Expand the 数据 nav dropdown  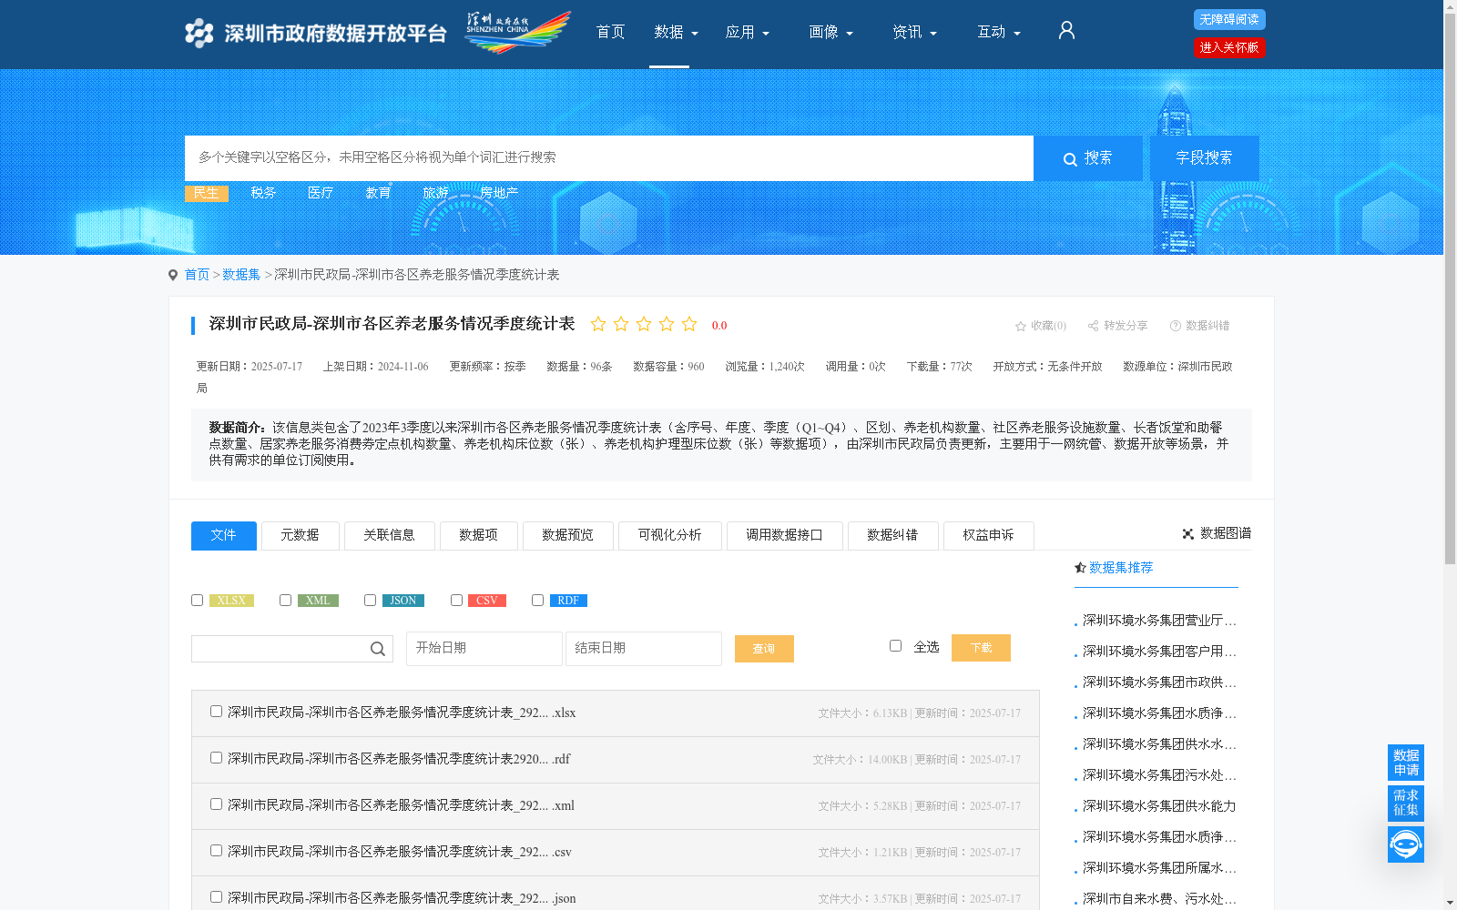point(676,32)
